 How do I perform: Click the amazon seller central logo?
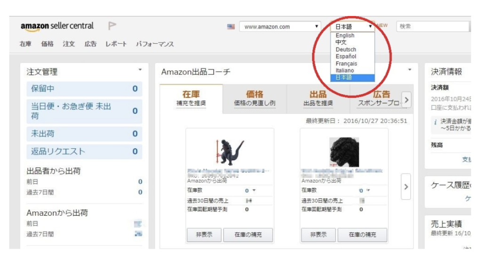pos(57,26)
